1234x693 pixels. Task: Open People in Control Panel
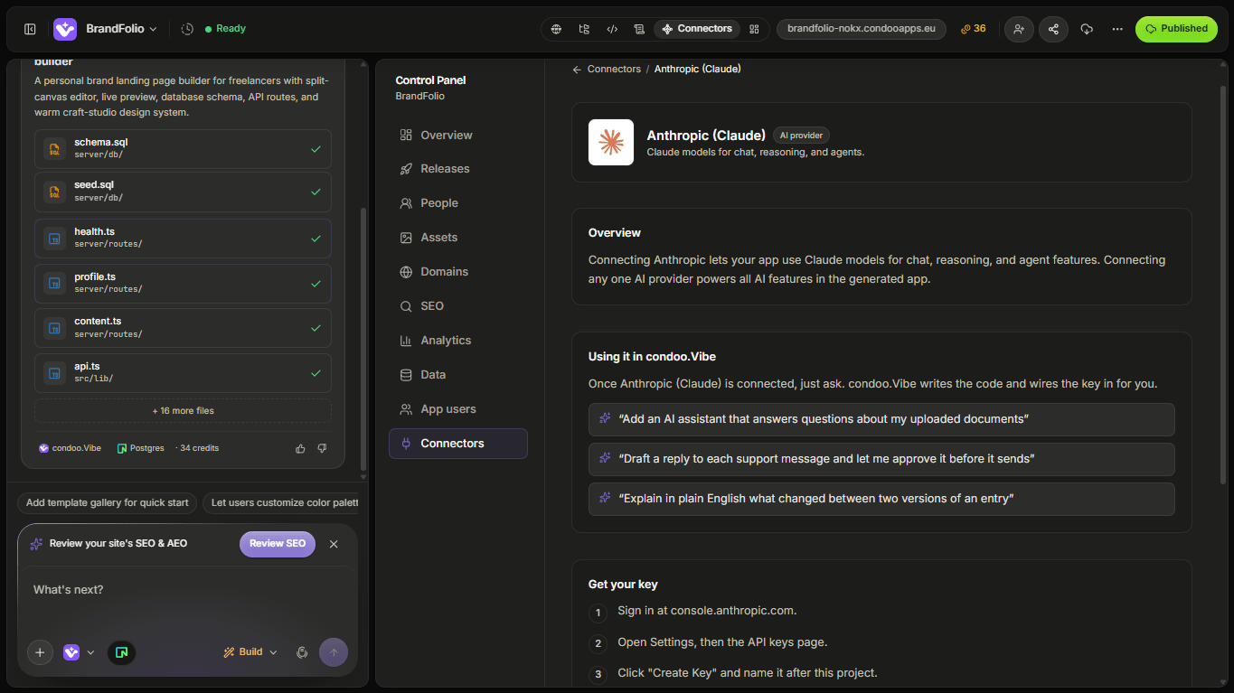point(458,203)
